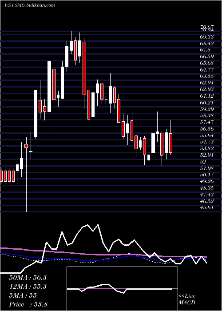222x311 pixels.
Task: Select the 62.94 price axis label
Action: click(207, 83)
